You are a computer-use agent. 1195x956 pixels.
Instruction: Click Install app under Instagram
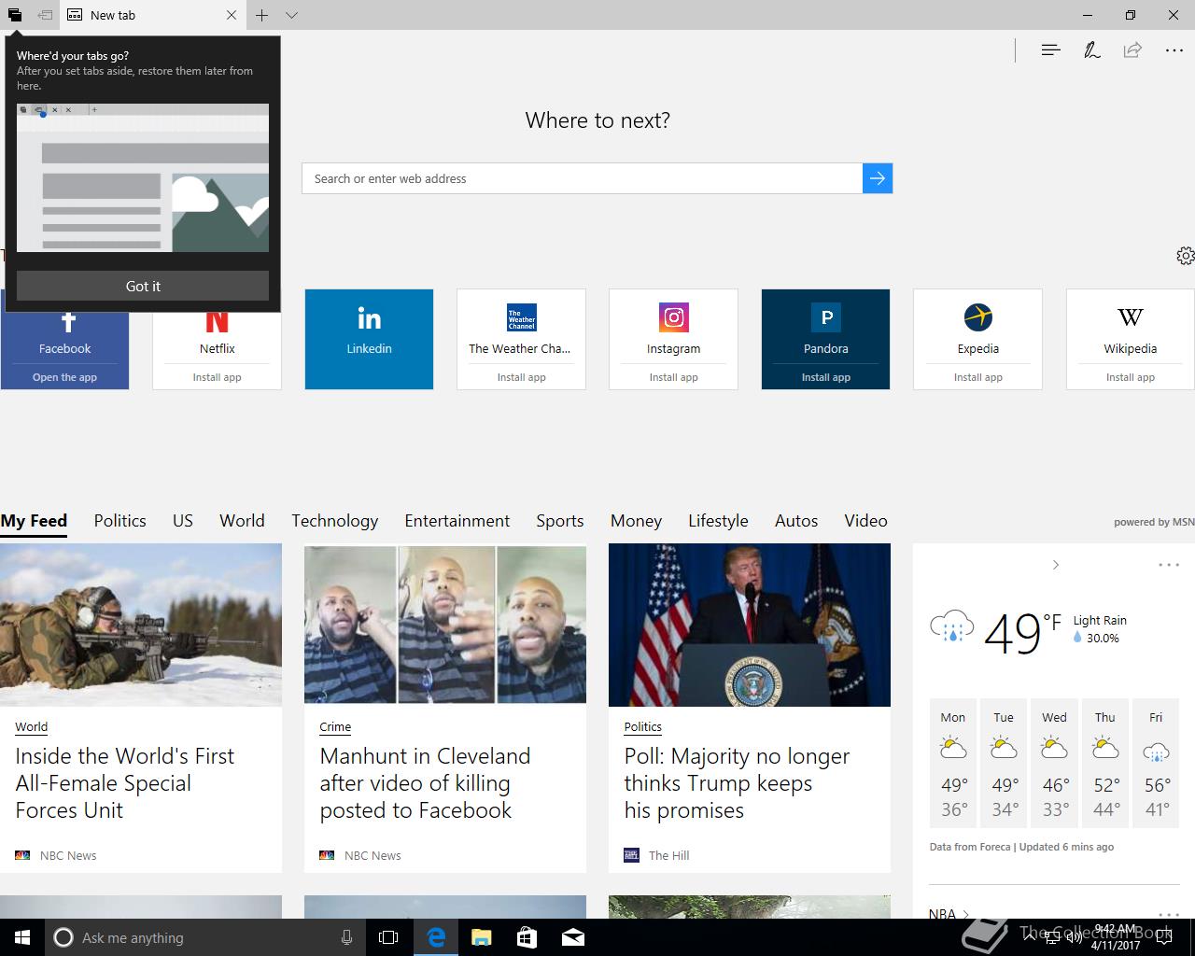coord(673,377)
